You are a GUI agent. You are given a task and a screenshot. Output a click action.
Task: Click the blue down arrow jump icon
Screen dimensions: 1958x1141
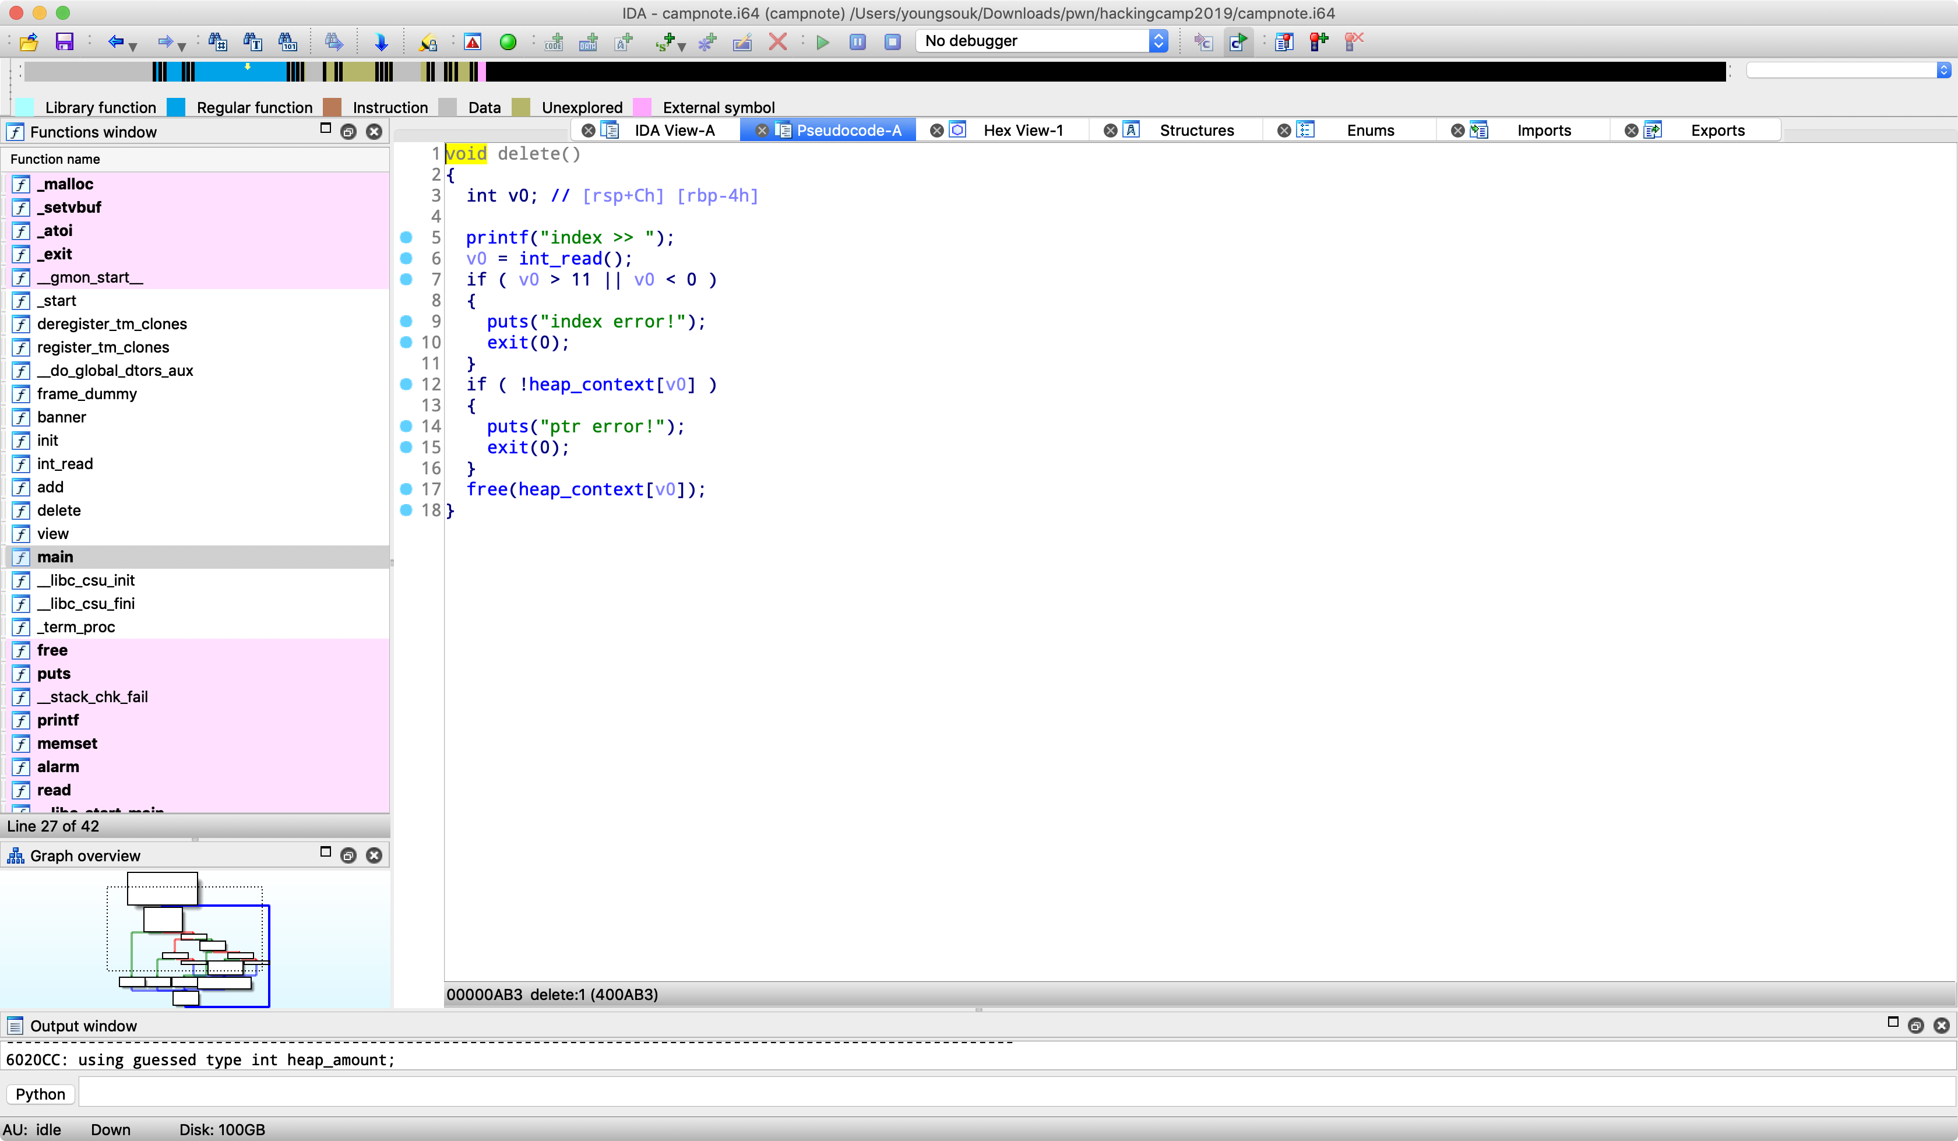[381, 42]
